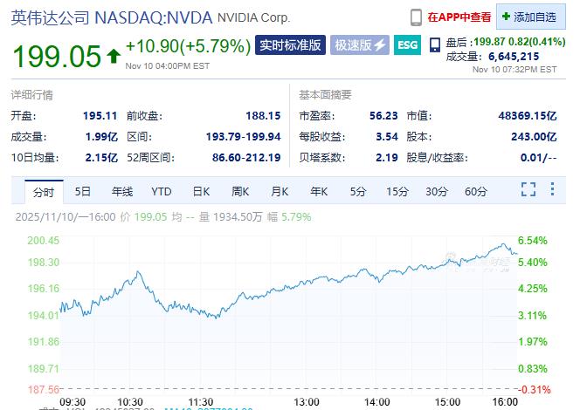
Task: Click the 16:00 time axis label
Action: (505, 402)
